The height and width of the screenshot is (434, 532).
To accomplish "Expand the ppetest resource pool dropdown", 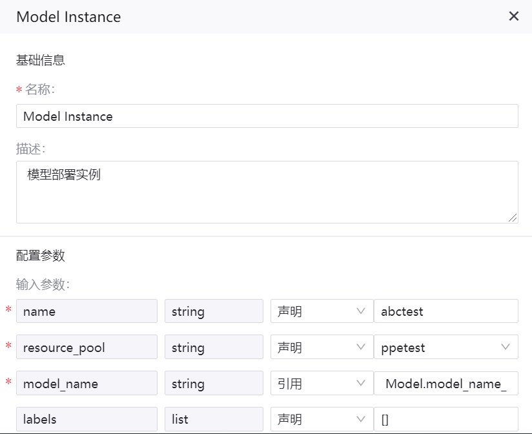I will tap(445, 347).
